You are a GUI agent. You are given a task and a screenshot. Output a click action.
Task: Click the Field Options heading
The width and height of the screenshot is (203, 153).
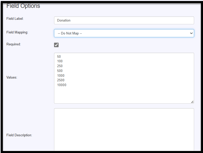23,6
